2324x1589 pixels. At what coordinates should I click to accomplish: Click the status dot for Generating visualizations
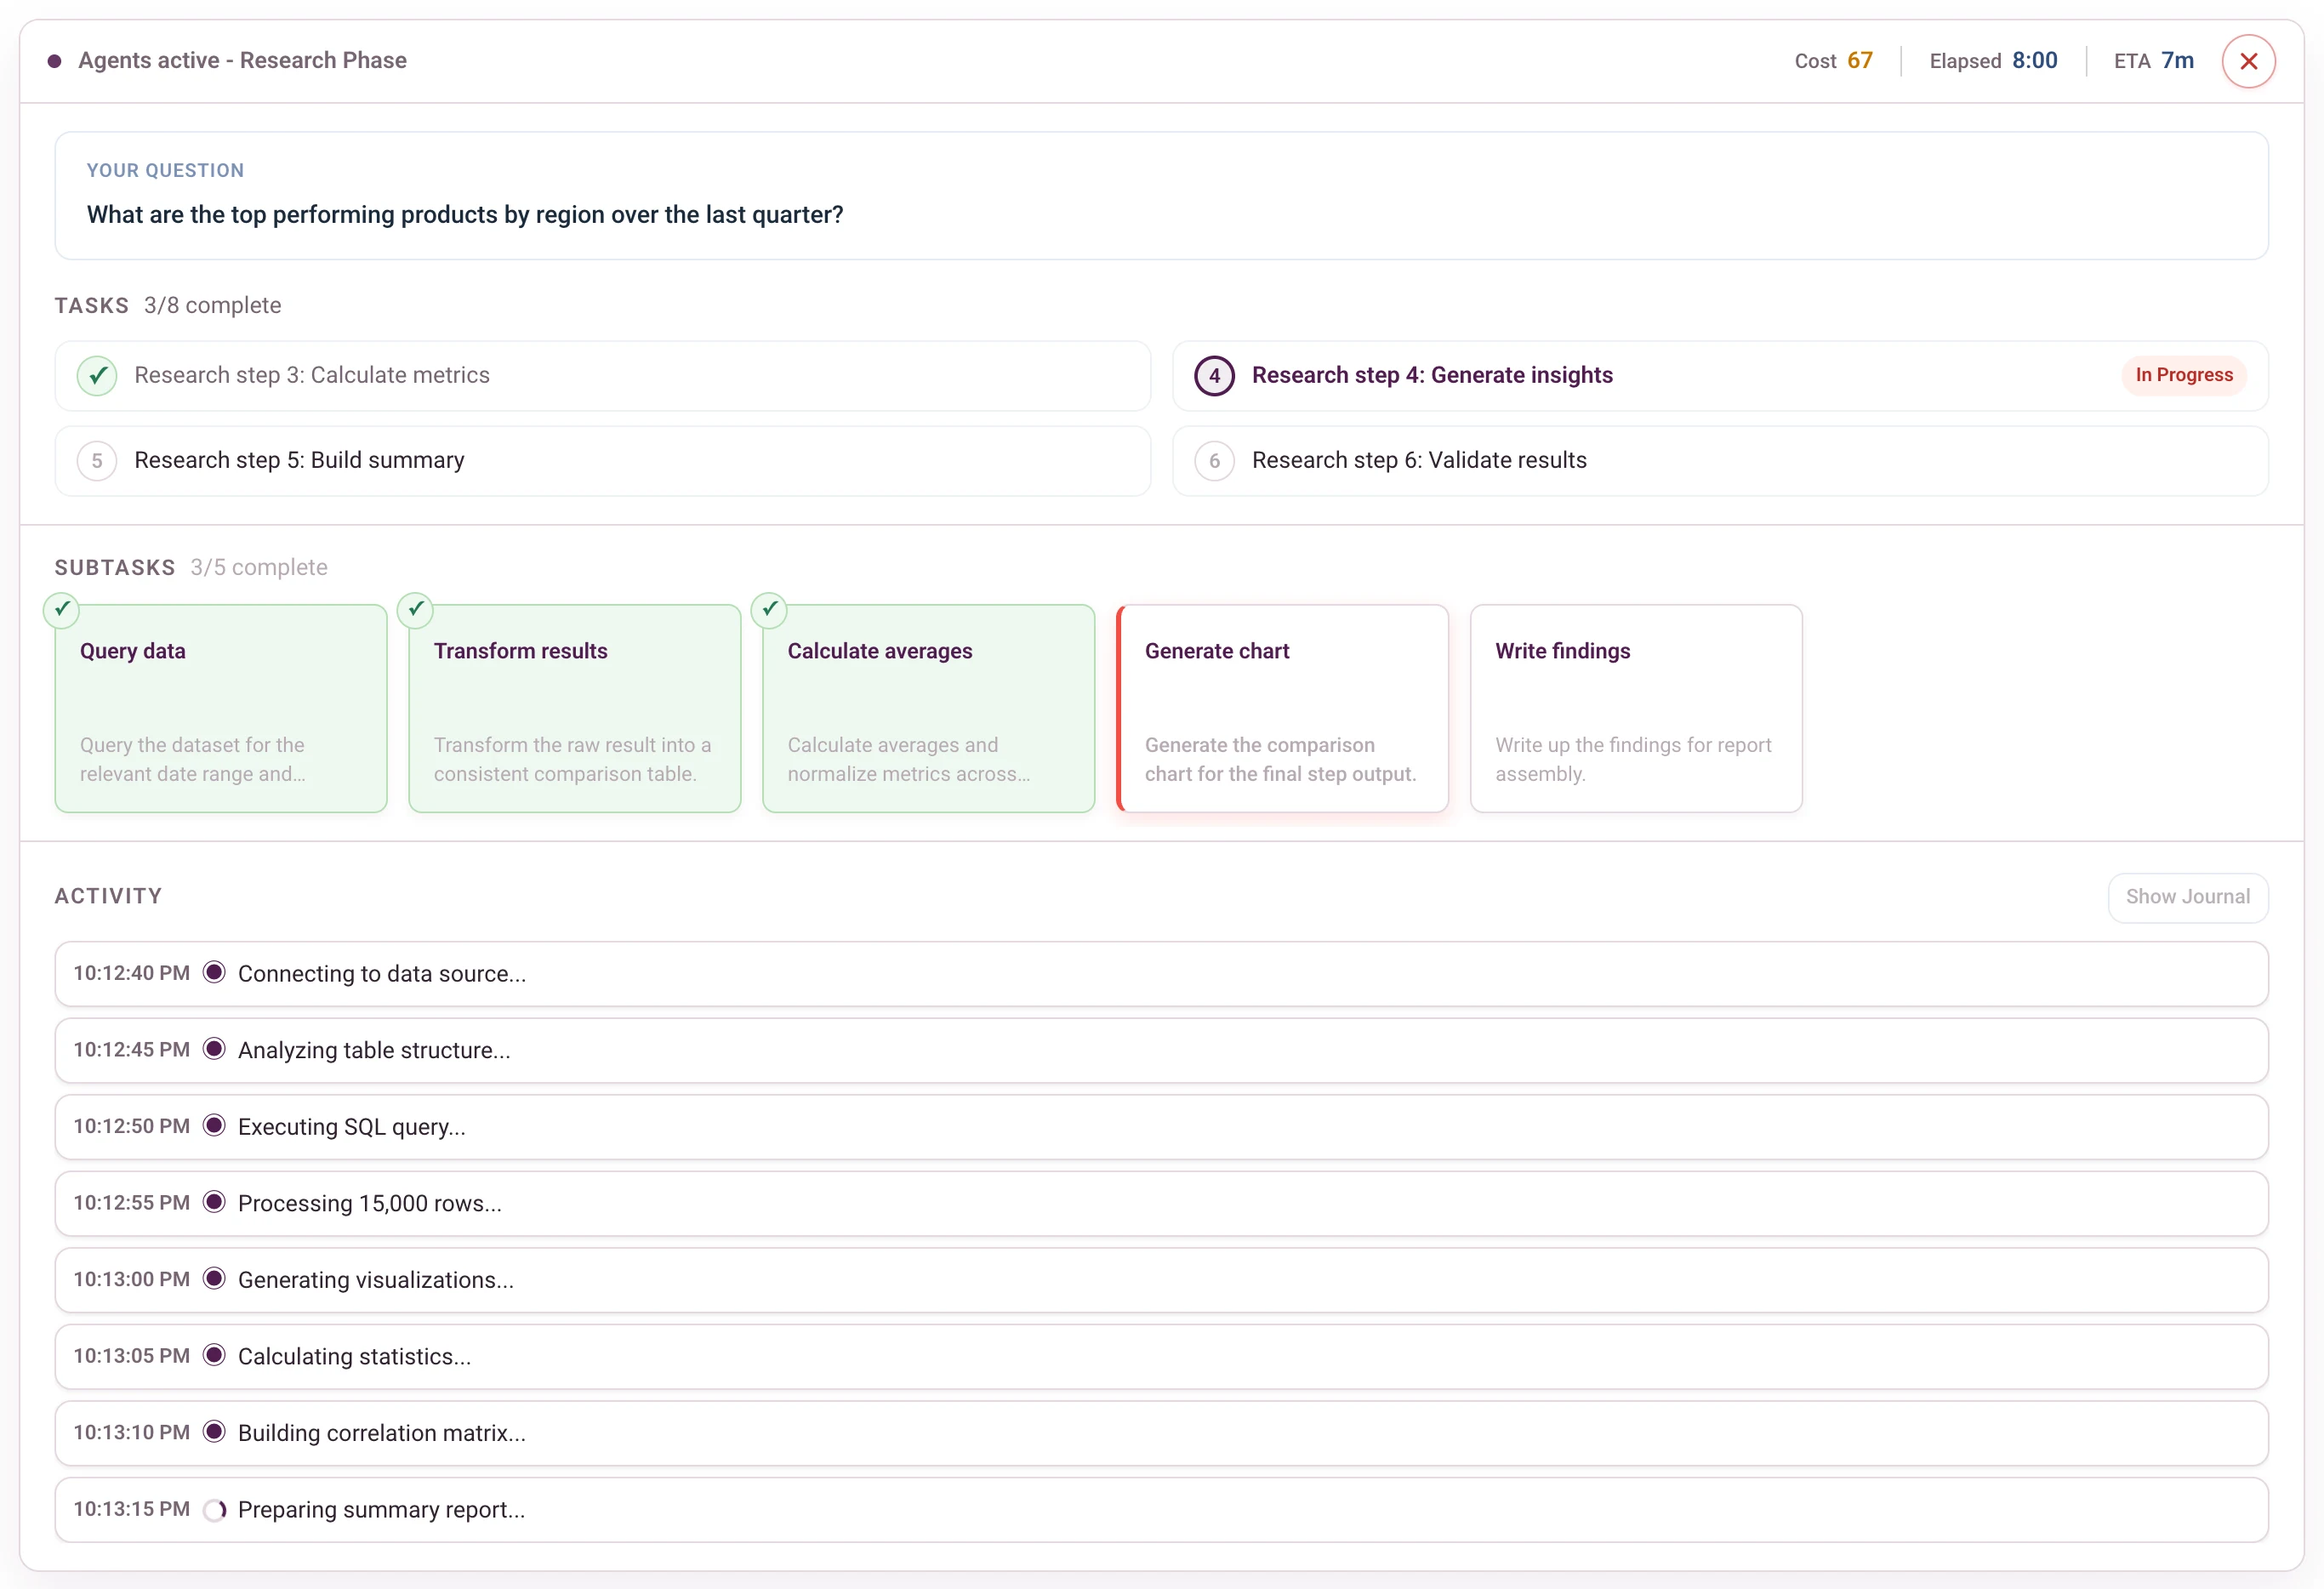coord(214,1279)
